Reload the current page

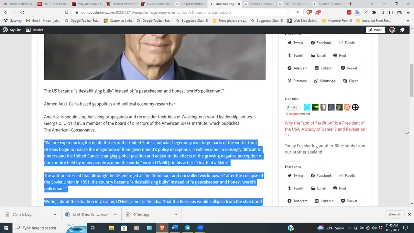(x=22, y=12)
